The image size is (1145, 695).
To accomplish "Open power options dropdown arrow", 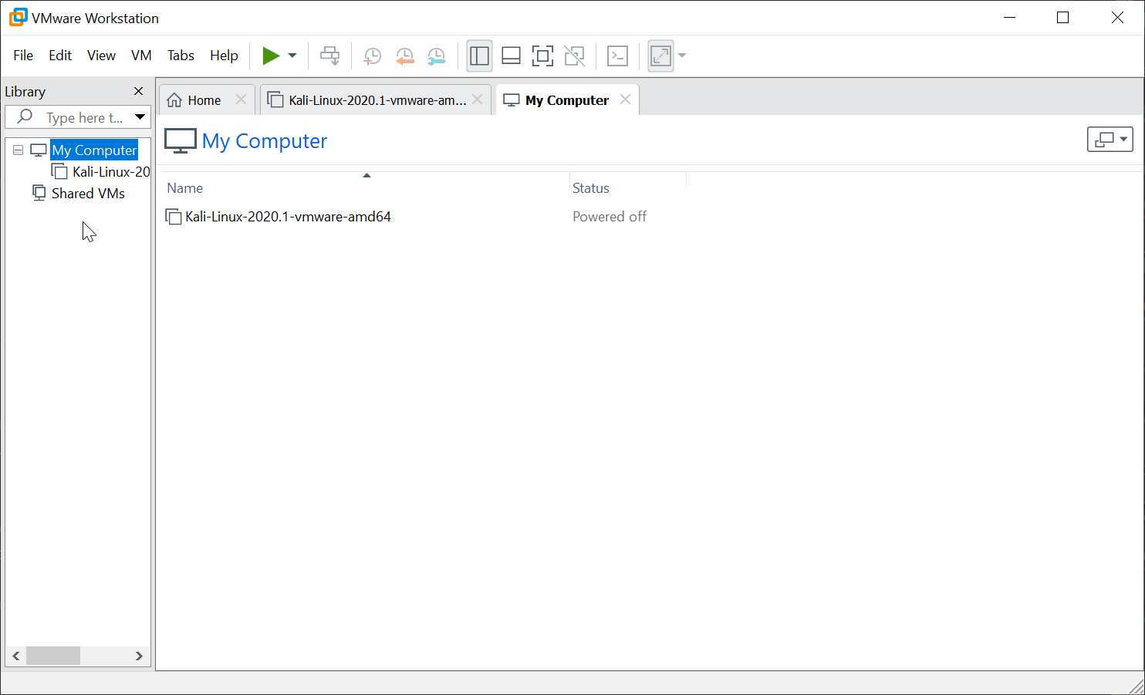I will [292, 56].
